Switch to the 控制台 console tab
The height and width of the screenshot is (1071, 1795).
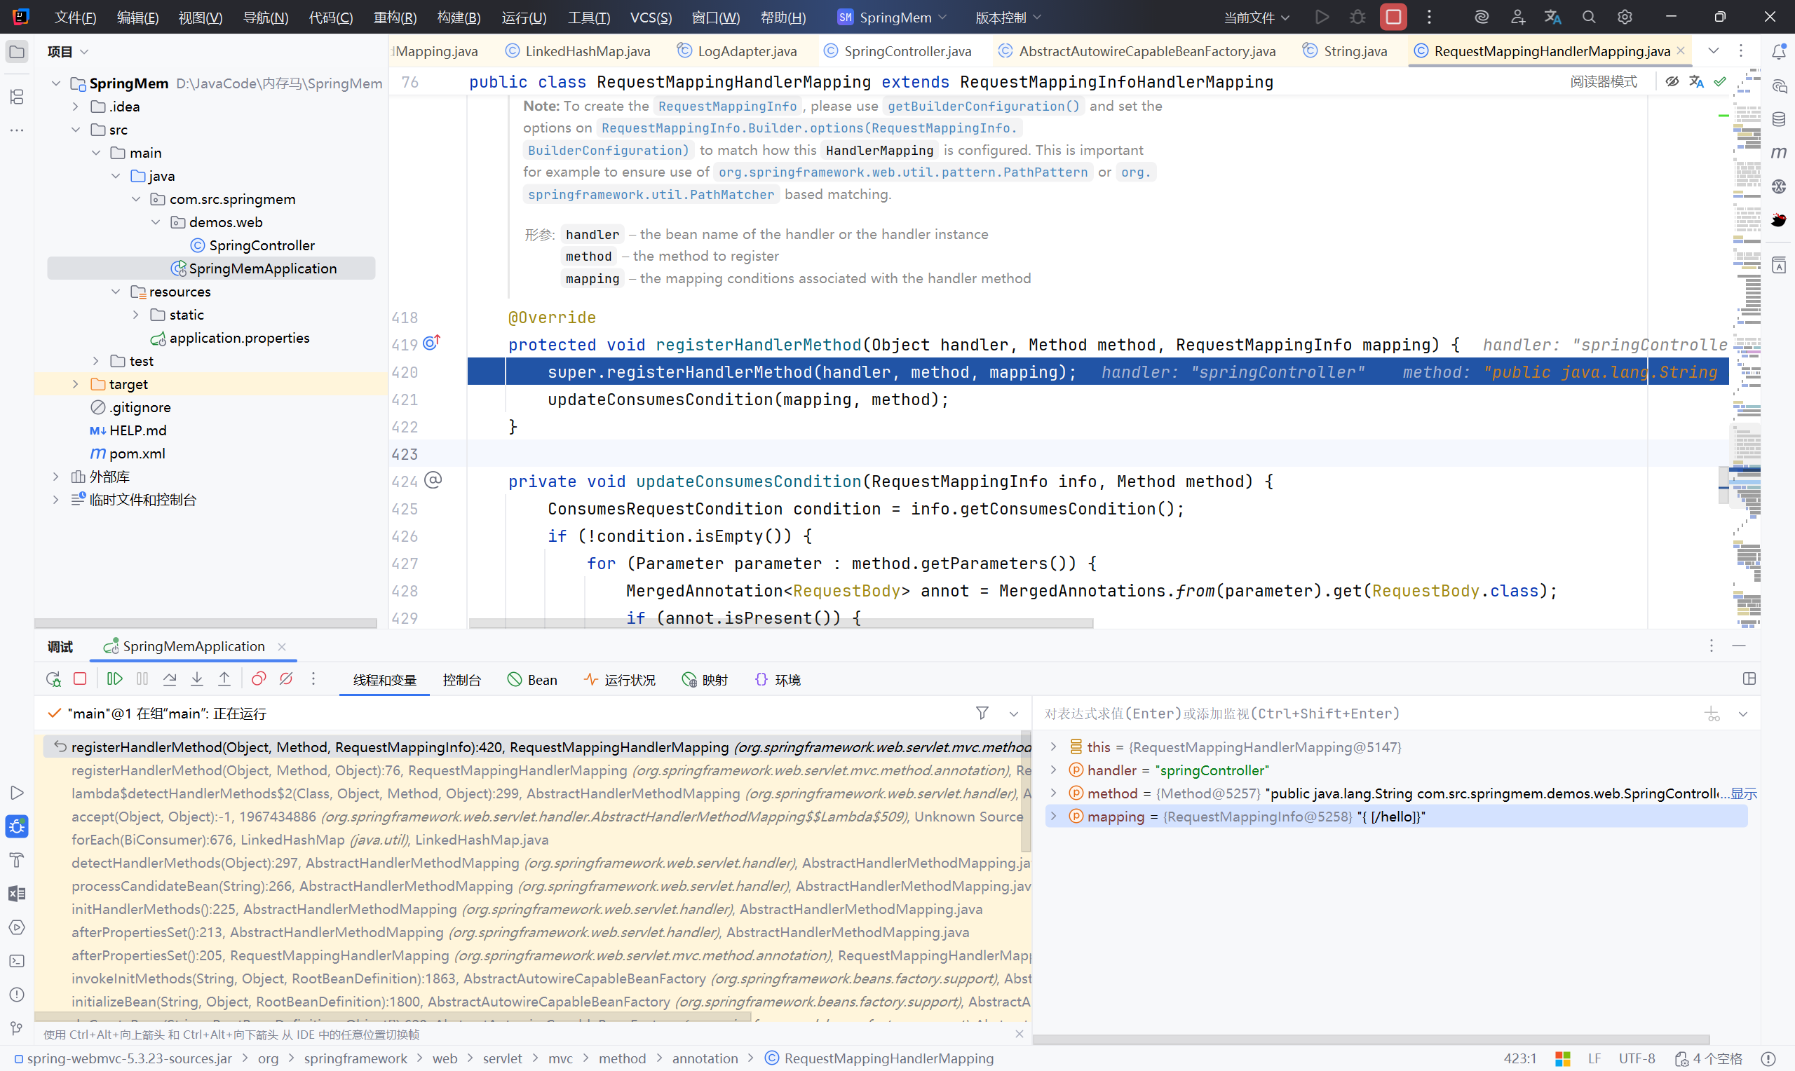click(462, 680)
